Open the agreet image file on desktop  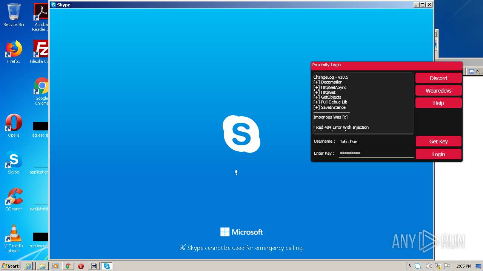(x=40, y=129)
